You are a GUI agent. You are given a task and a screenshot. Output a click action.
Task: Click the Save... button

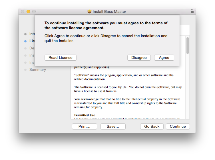coord(113,126)
